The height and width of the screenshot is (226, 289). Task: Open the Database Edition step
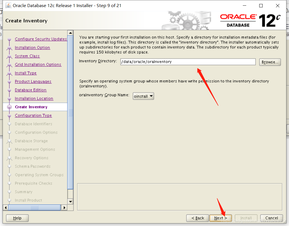coord(31,90)
